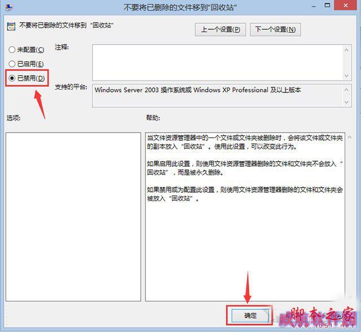Screen dimensions: 361x332
Task: Confirm with the 确定 button
Action: coord(250,316)
